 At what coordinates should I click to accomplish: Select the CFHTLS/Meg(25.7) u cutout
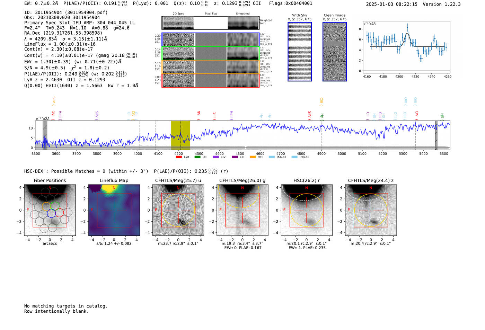(178, 210)
